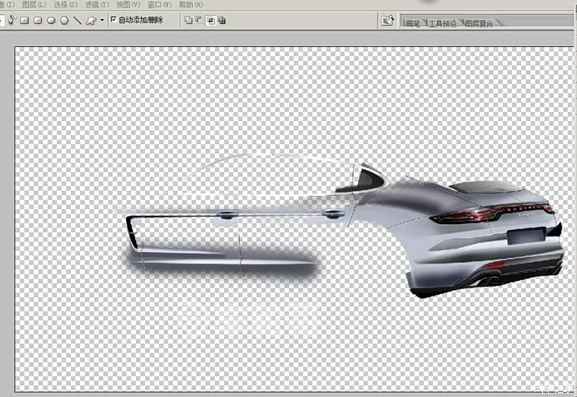Select the Polygon shape tool
The width and height of the screenshot is (577, 397).
(x=64, y=20)
